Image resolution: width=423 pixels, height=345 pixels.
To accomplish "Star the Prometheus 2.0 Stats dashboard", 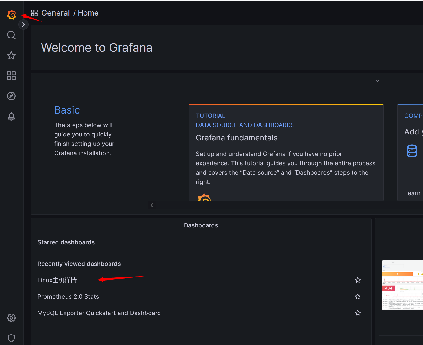I will [x=358, y=296].
